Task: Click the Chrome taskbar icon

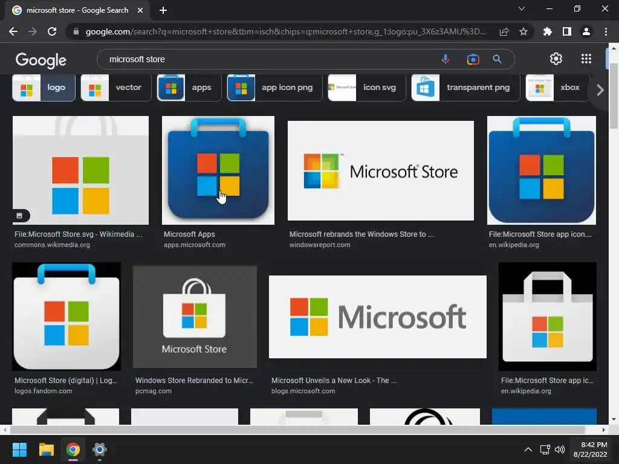Action: pos(73,449)
